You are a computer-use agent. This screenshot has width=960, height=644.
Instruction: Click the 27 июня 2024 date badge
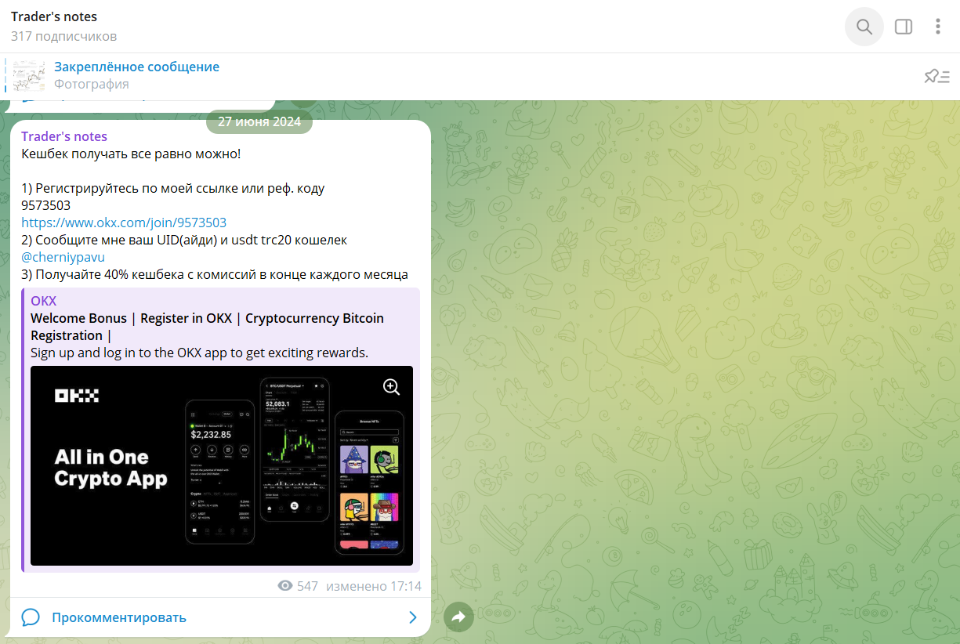(x=259, y=121)
